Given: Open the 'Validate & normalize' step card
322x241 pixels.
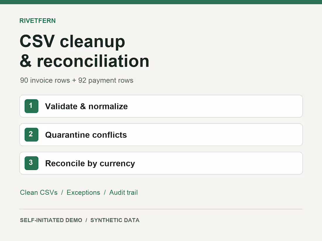Looking at the screenshot, I should [161, 106].
